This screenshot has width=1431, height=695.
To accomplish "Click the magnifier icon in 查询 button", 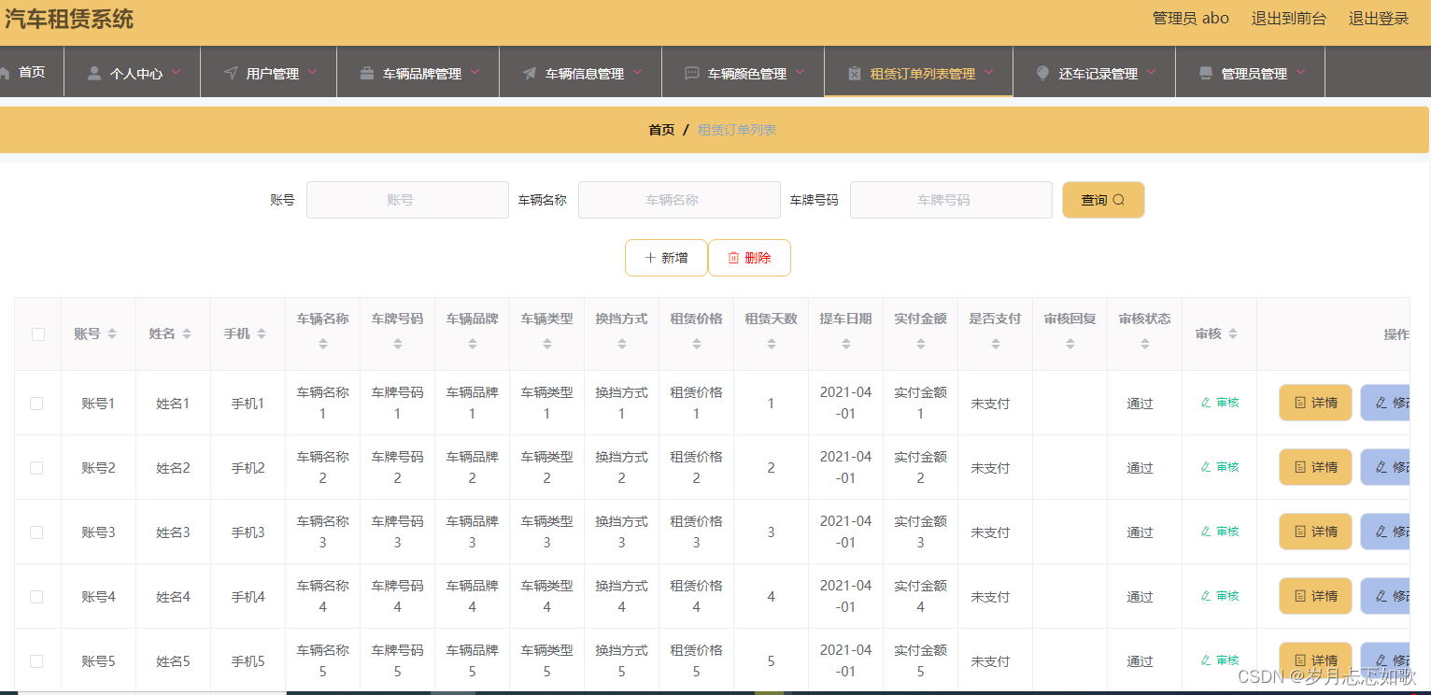I will coord(1119,200).
